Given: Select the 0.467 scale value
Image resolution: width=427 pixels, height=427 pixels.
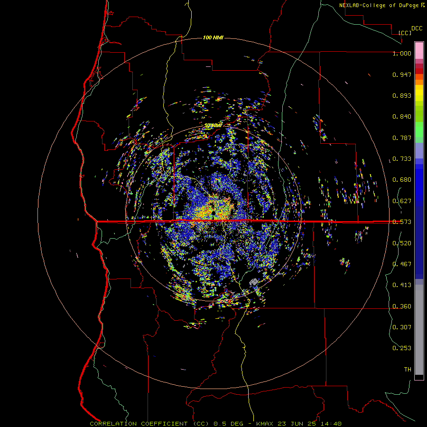Looking at the screenshot, I should [x=402, y=264].
